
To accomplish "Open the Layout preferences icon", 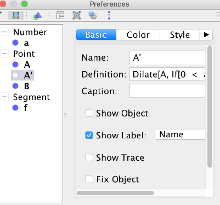I will (x=60, y=15).
